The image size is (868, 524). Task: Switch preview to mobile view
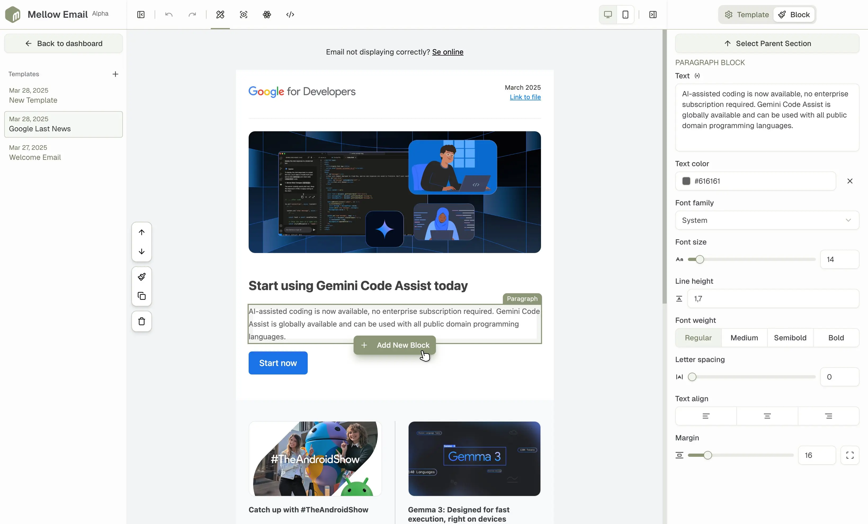click(625, 15)
